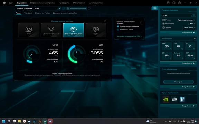
Task: Select the Производительность mode tile
Action: tap(74, 30)
